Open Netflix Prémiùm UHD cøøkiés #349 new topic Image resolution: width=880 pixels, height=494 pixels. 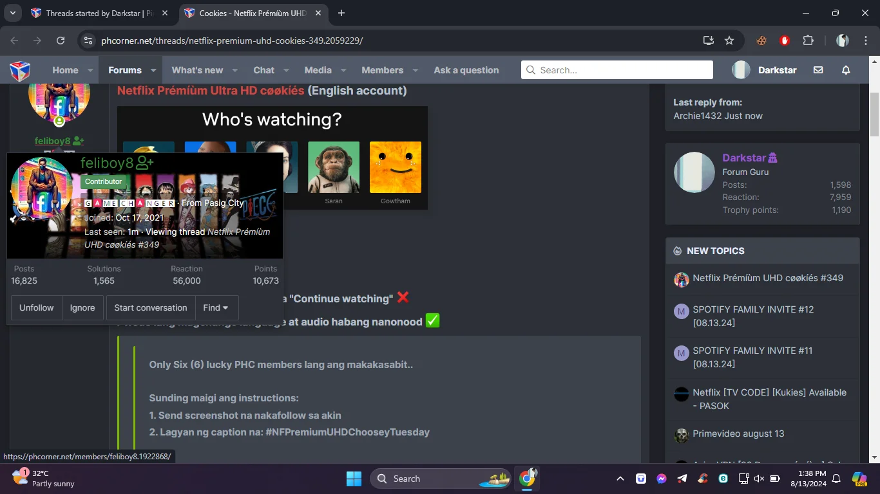(x=768, y=278)
